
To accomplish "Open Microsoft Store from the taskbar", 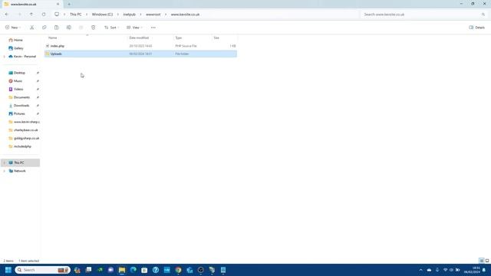I will (x=144, y=270).
